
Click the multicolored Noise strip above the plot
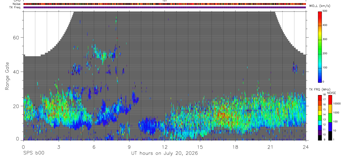[164, 4]
